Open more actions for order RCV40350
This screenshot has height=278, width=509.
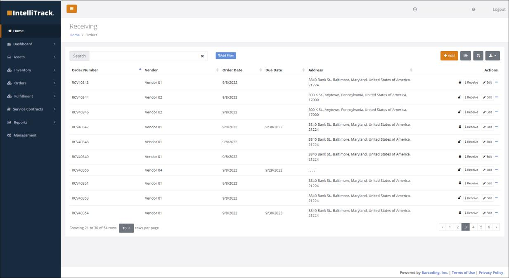pos(497,170)
